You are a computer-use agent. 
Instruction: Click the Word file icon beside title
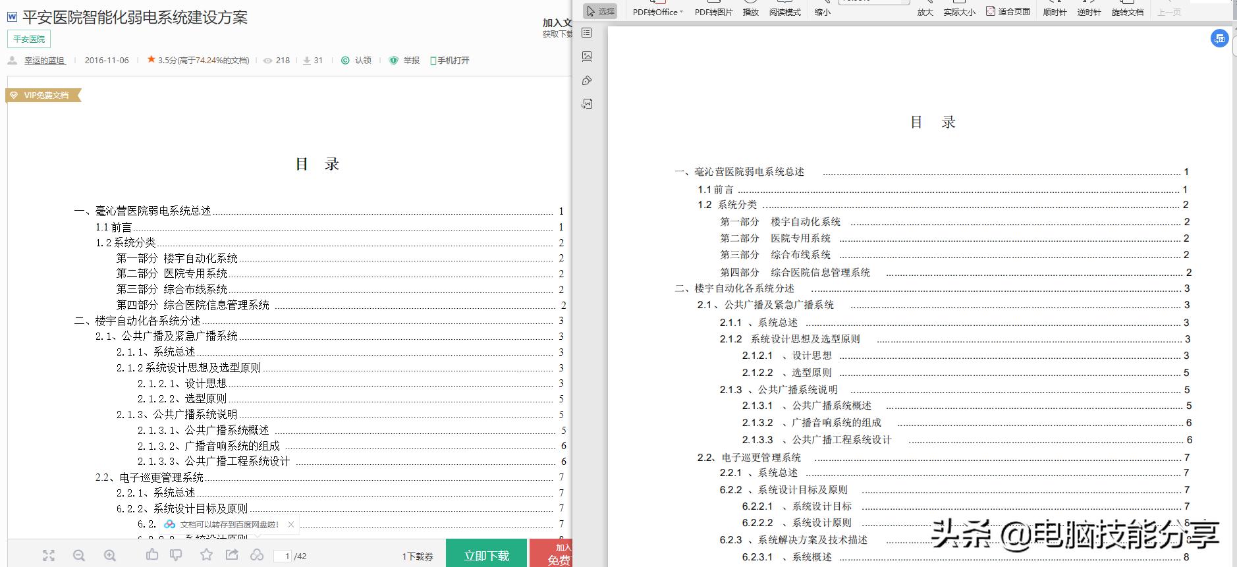[12, 18]
